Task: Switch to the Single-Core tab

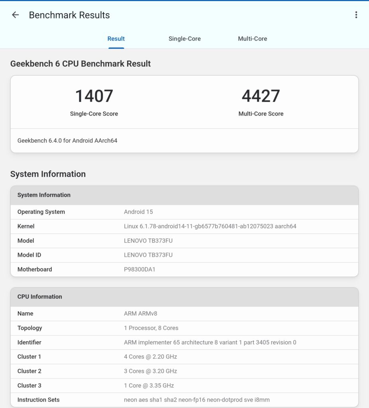Action: click(x=184, y=39)
